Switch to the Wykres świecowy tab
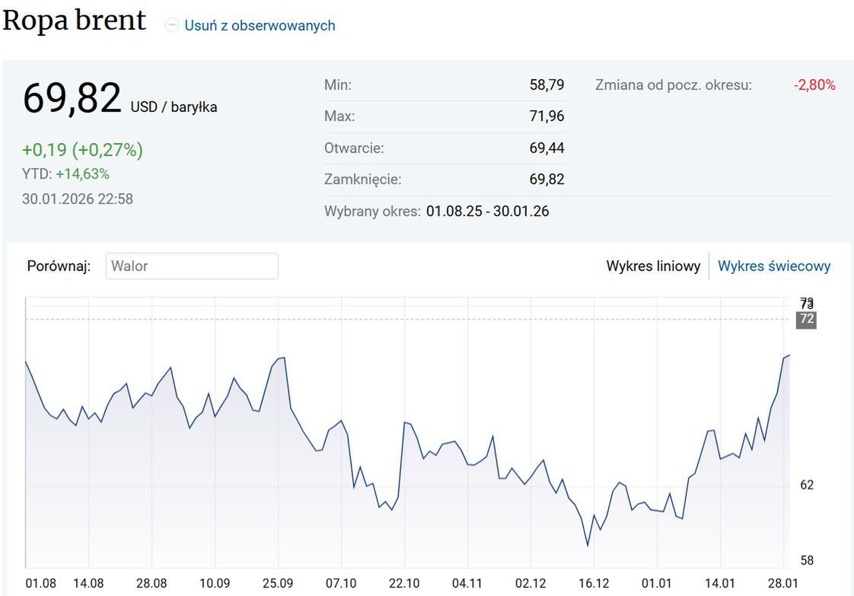 click(774, 266)
